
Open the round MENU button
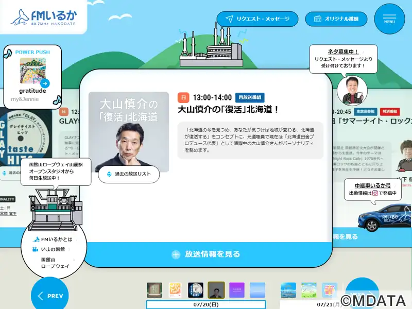pyautogui.click(x=389, y=19)
